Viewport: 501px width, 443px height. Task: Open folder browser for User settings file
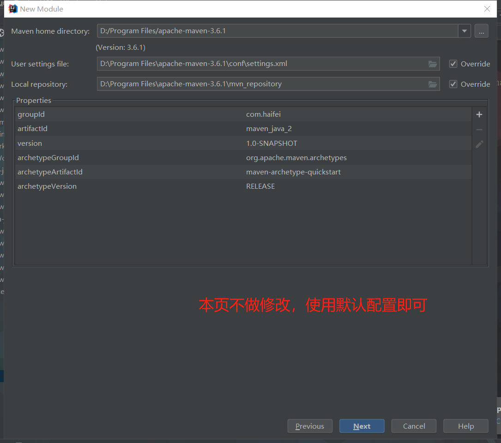pyautogui.click(x=433, y=64)
